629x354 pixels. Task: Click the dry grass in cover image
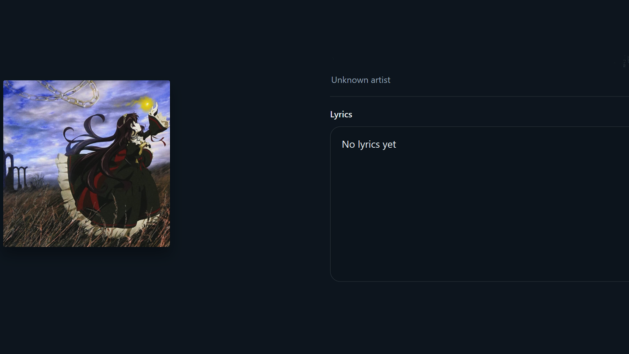[x=35, y=219]
